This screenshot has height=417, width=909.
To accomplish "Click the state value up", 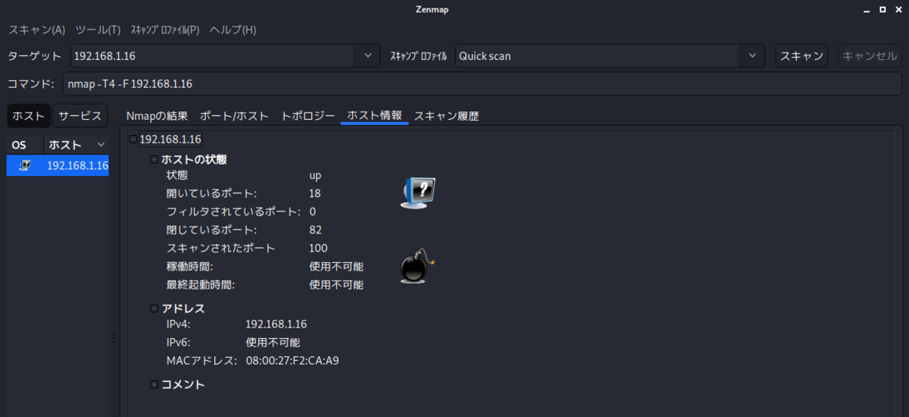I will click(315, 175).
